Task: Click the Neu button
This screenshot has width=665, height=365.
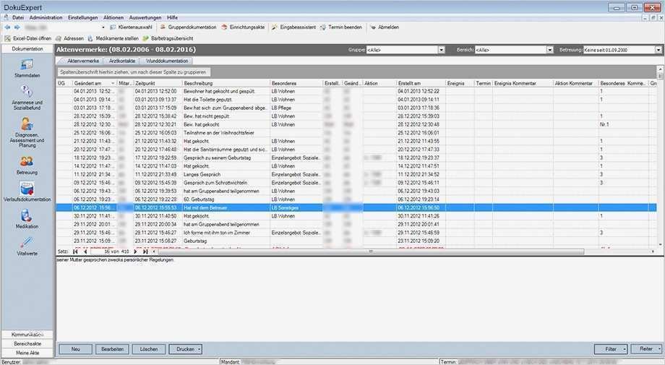Action: (75, 349)
